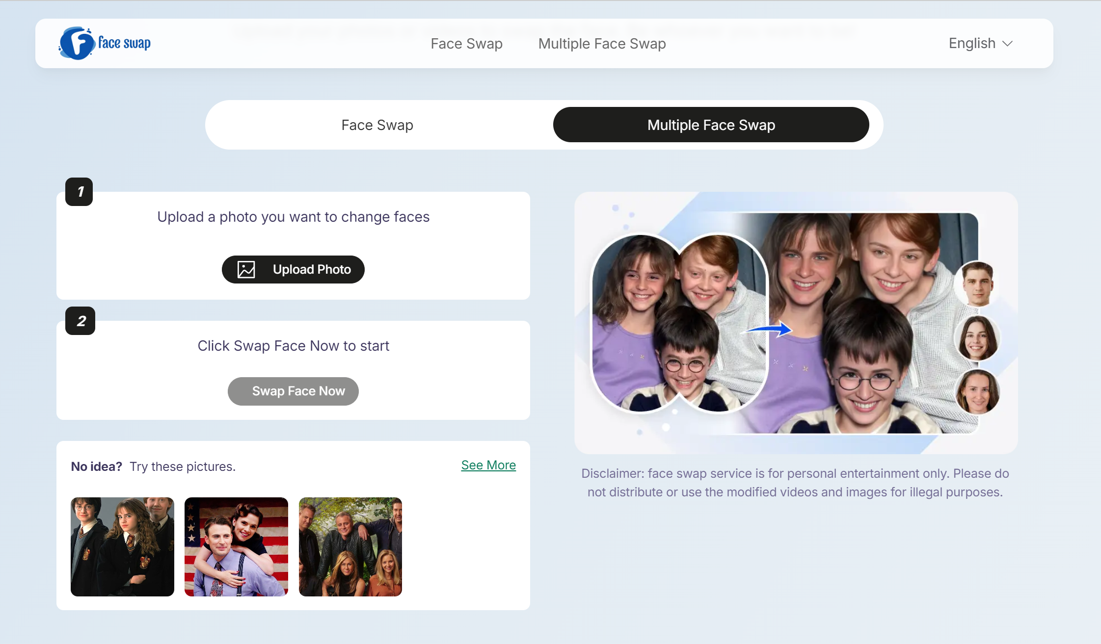Select the dark-haired woman face circle

pyautogui.click(x=977, y=339)
